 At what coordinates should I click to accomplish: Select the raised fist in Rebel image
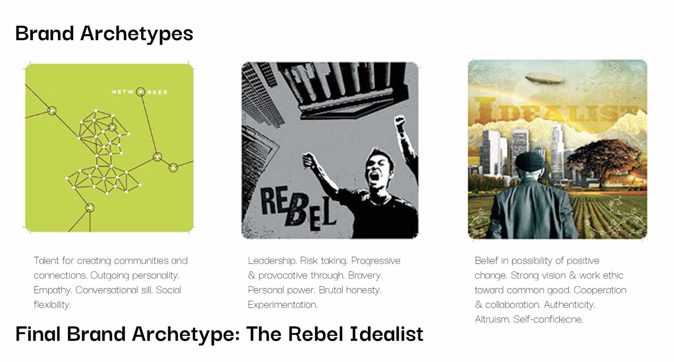[x=399, y=123]
